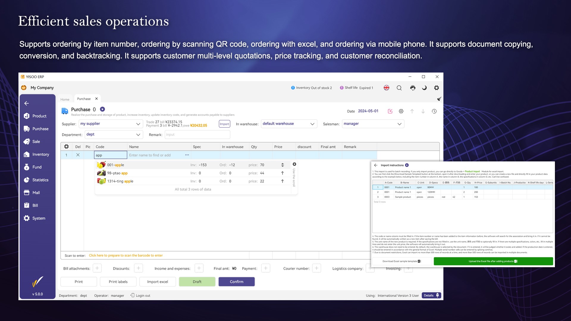Click the Remark input field
The image size is (571, 321).
197,135
